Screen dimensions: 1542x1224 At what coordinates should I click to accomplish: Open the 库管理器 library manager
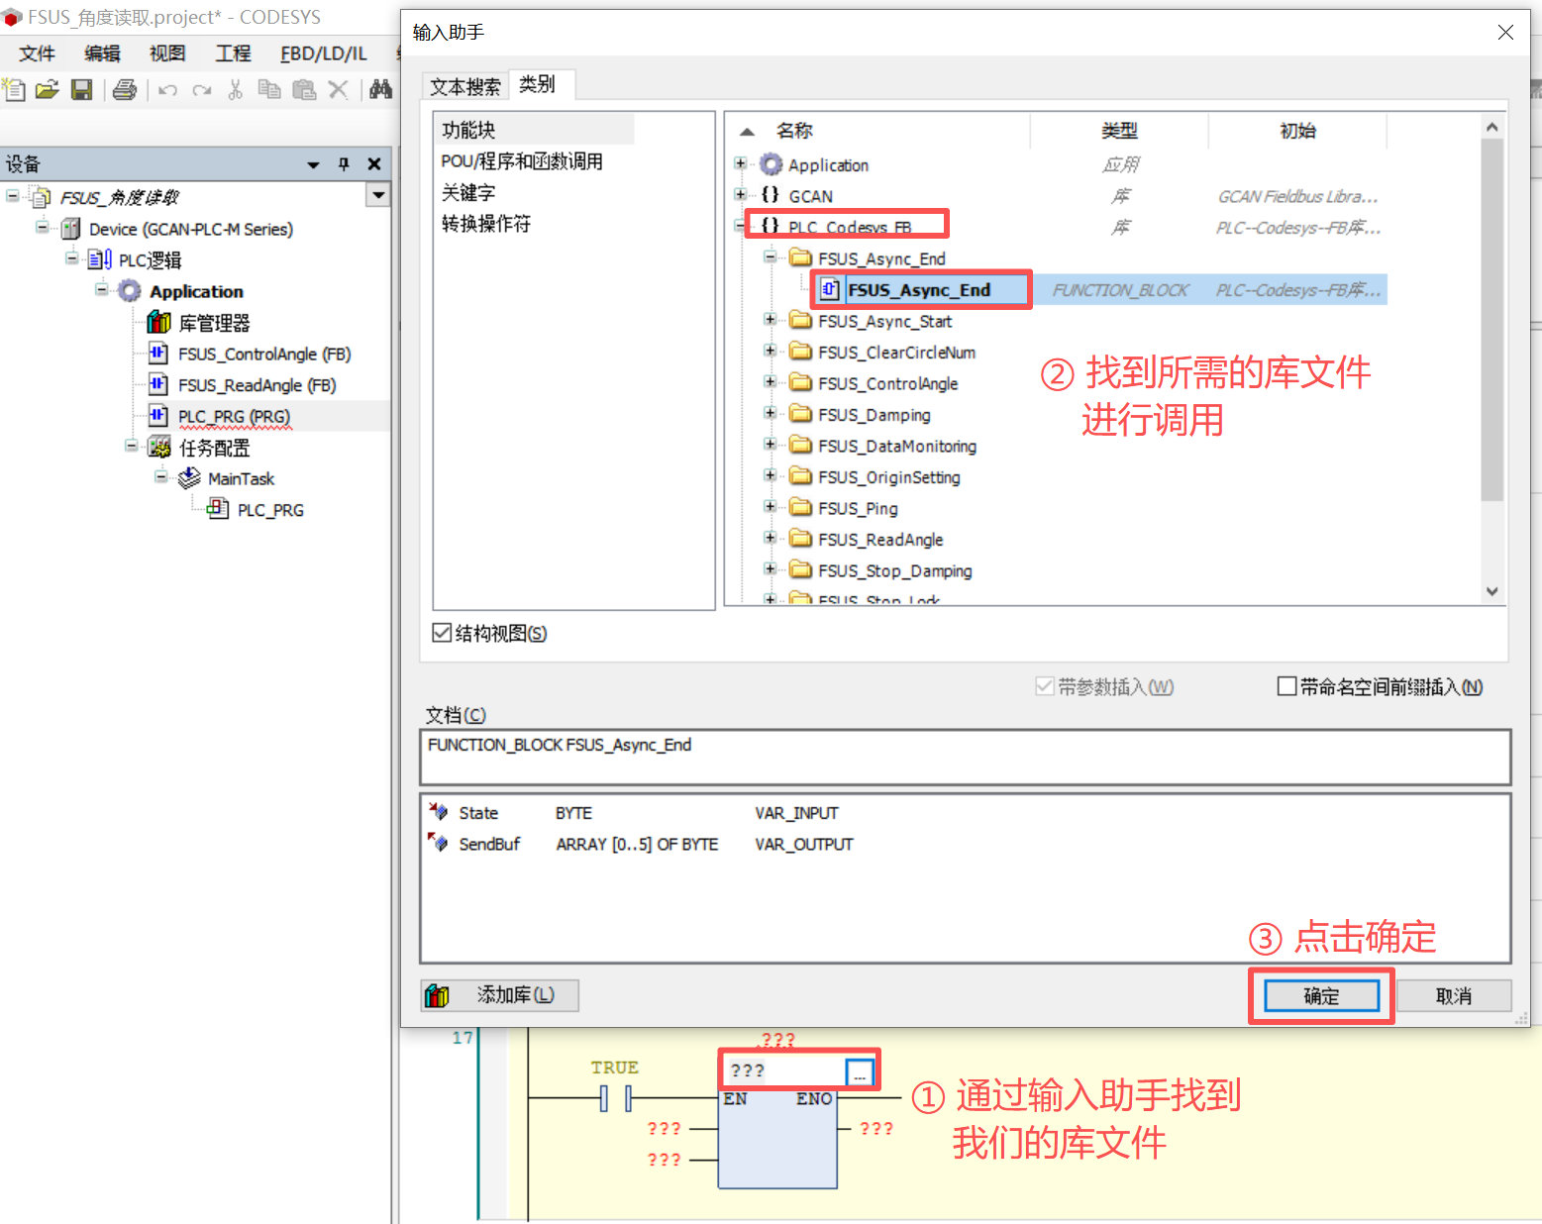tap(213, 323)
